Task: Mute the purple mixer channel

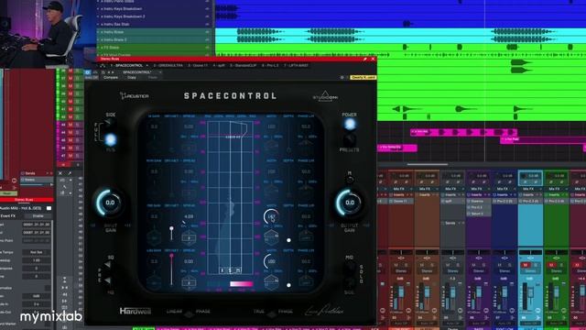Action: pos(473,265)
